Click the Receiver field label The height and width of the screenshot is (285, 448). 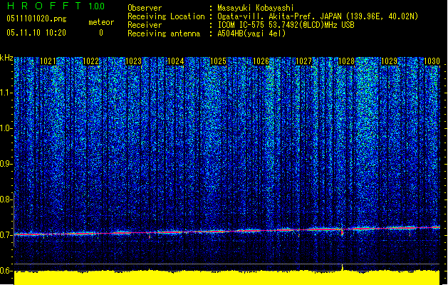[x=145, y=25]
